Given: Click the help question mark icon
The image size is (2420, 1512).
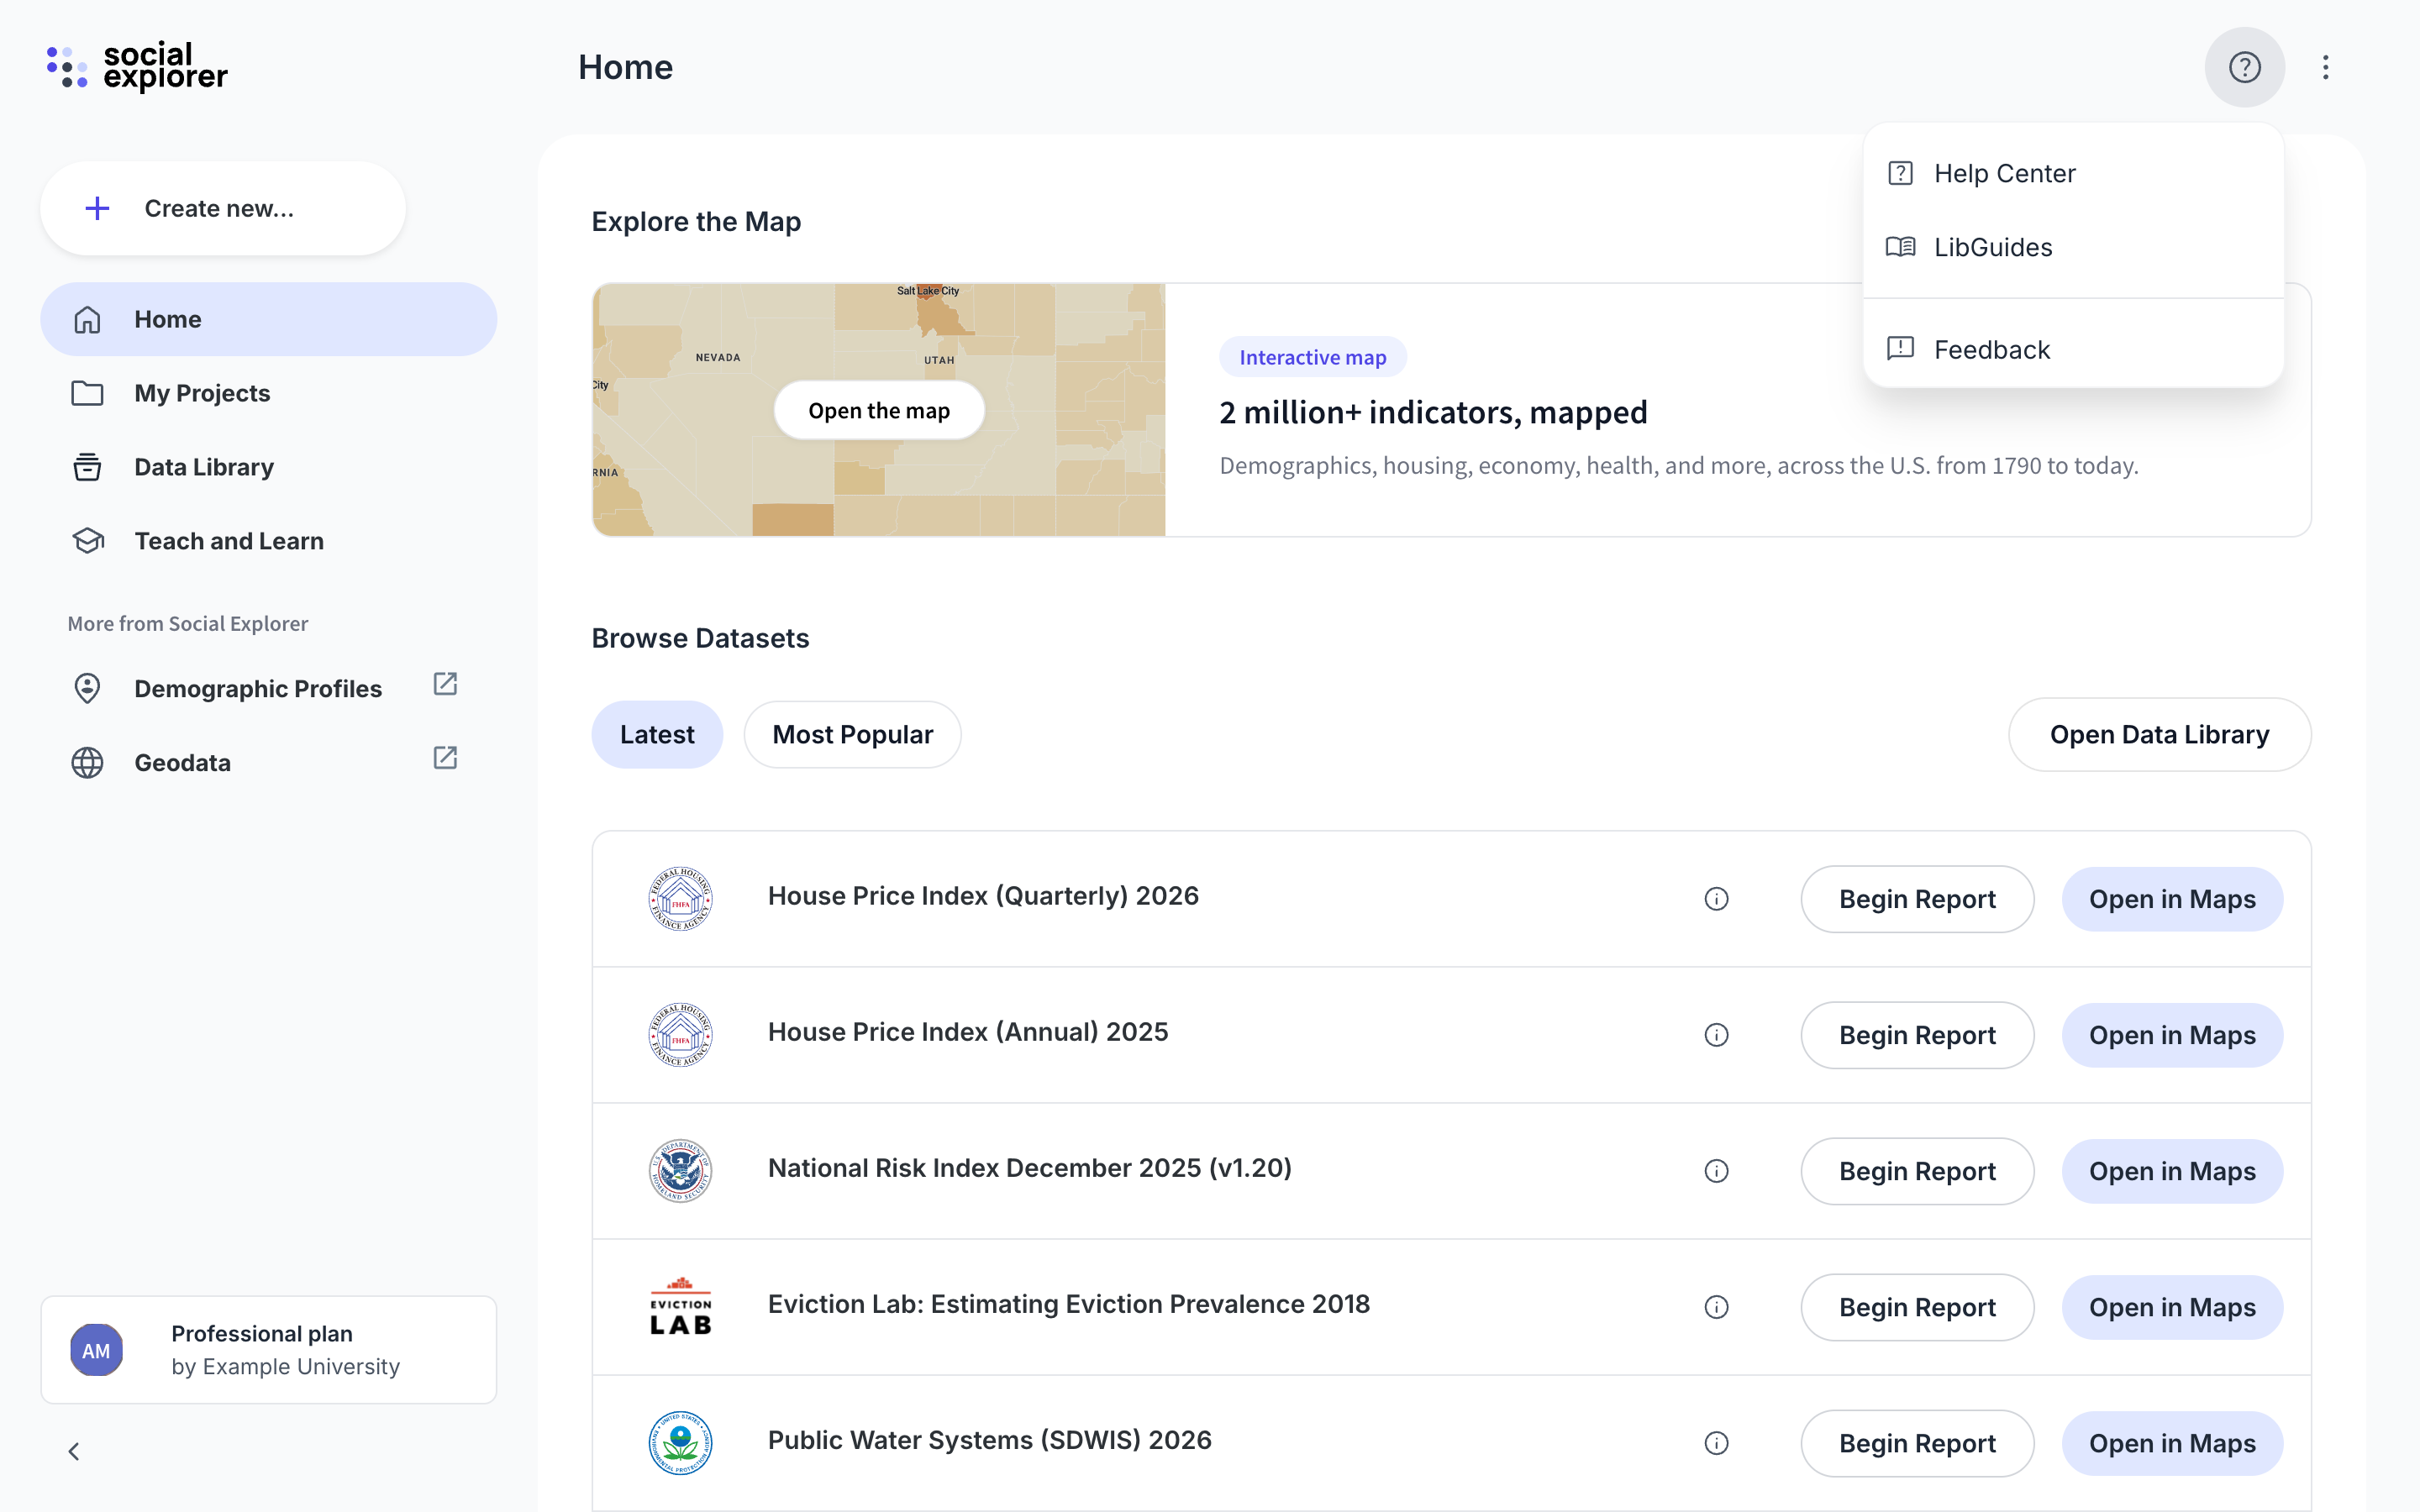Looking at the screenshot, I should coord(2244,67).
